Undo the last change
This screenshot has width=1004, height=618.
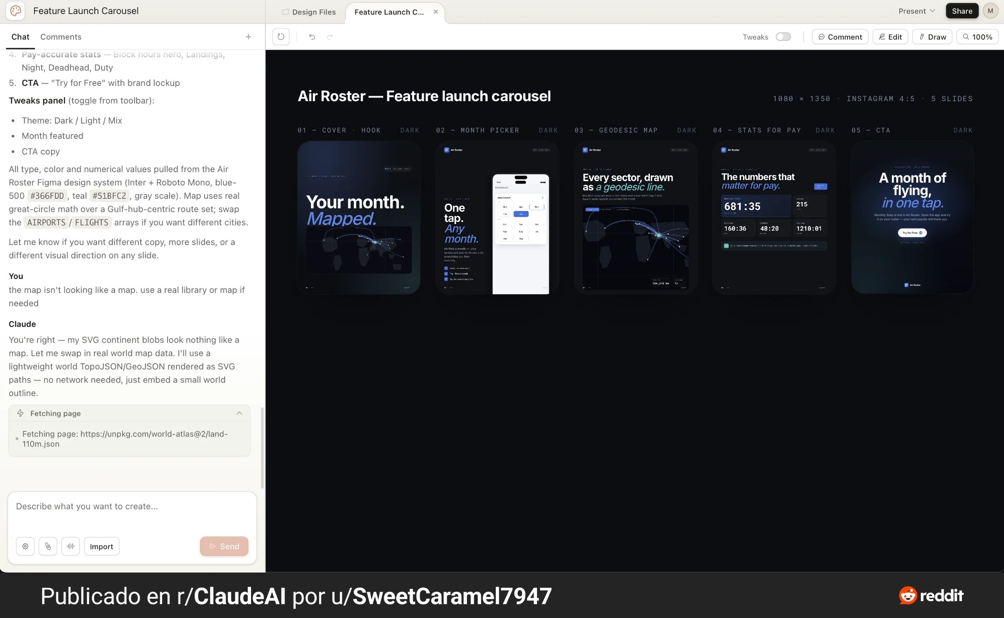click(x=312, y=37)
